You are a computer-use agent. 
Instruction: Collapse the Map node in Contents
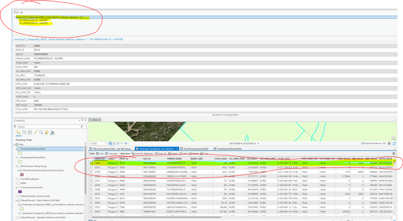pyautogui.click(x=15, y=145)
